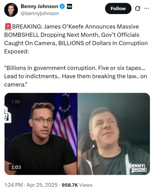The image size is (153, 190).
Task: Click the Apr 25, 2025 date
Action: (42, 185)
